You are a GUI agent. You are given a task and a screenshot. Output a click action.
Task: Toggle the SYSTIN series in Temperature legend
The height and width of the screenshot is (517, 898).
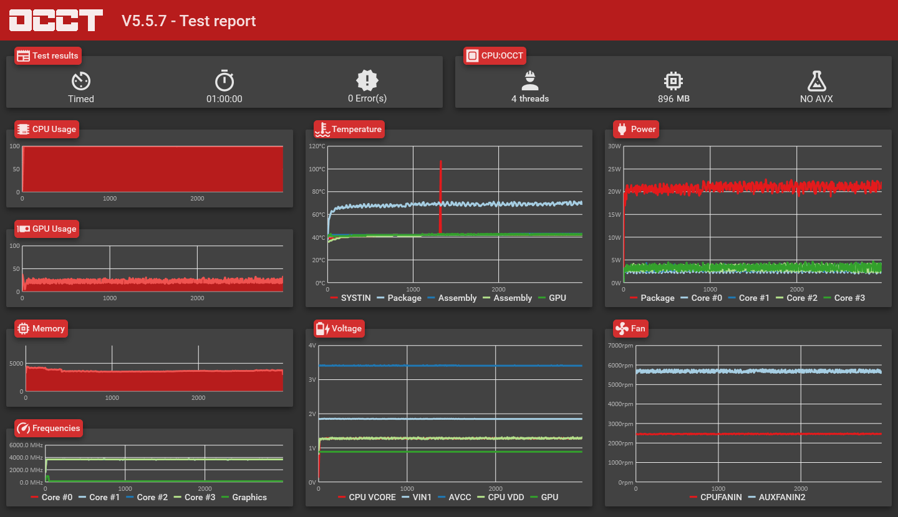[x=350, y=298]
